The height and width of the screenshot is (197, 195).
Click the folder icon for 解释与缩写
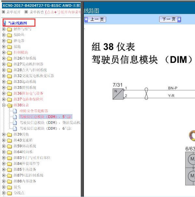[9, 29]
